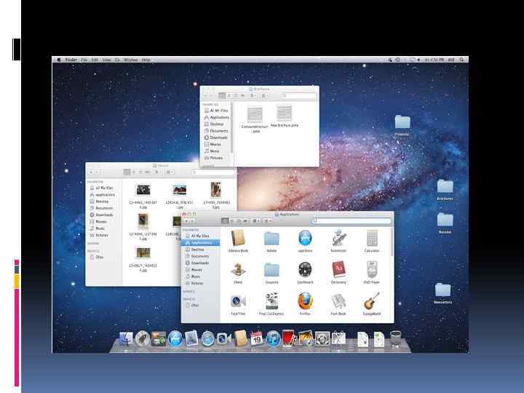Open GarageBand from the Applications window
The image size is (524, 393).
pos(372,301)
